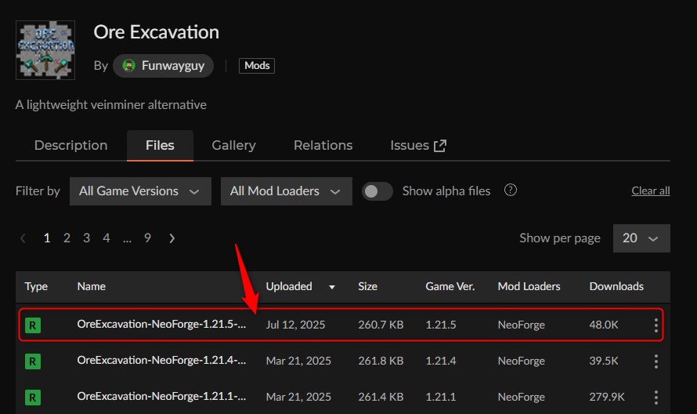
Task: Select the Files tab
Action: tap(160, 145)
